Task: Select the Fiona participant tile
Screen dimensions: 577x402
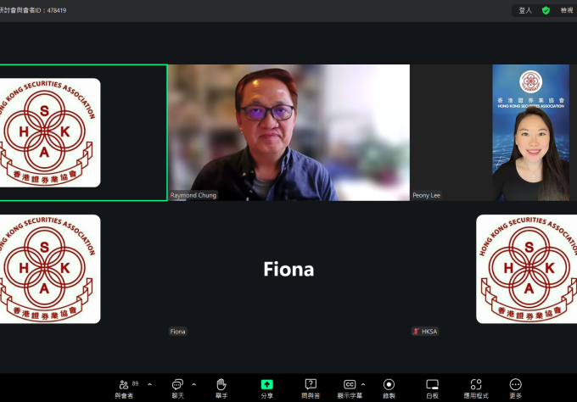Action: click(288, 269)
